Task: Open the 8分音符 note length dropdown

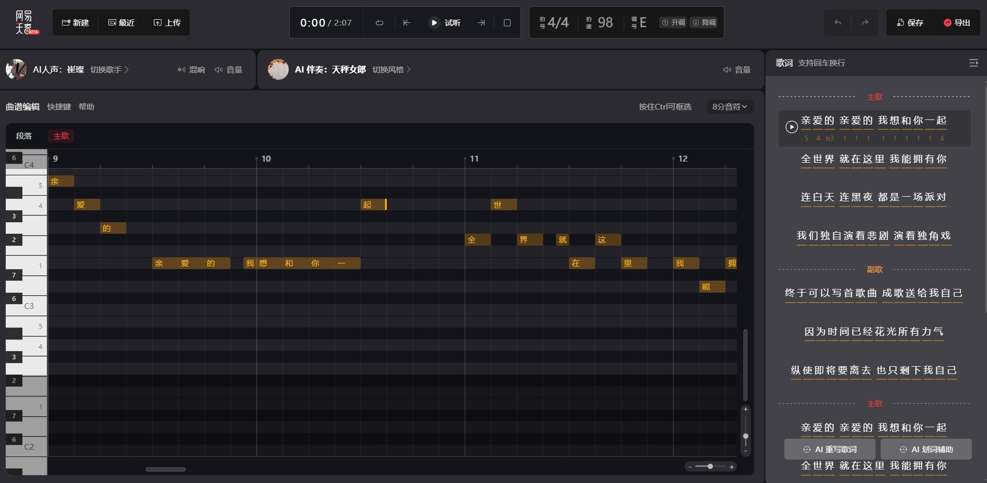Action: point(730,106)
